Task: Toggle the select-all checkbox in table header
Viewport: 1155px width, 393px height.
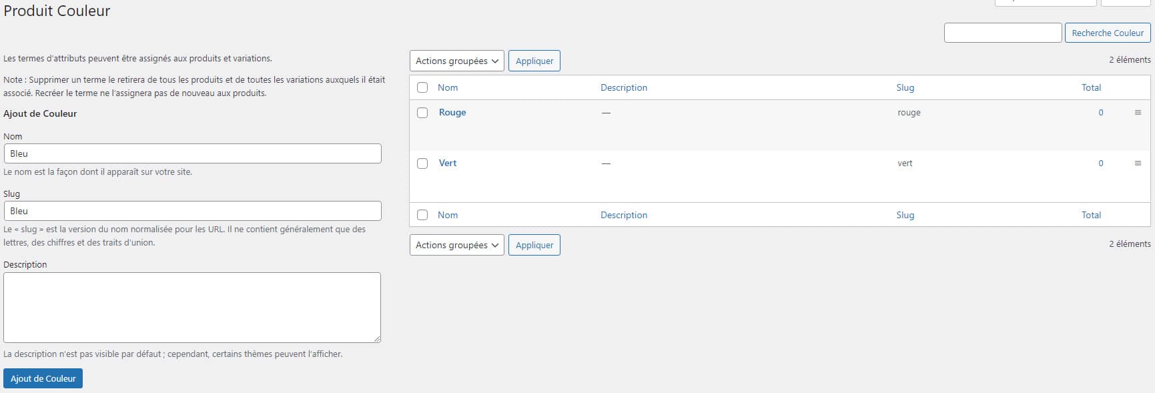Action: point(422,87)
